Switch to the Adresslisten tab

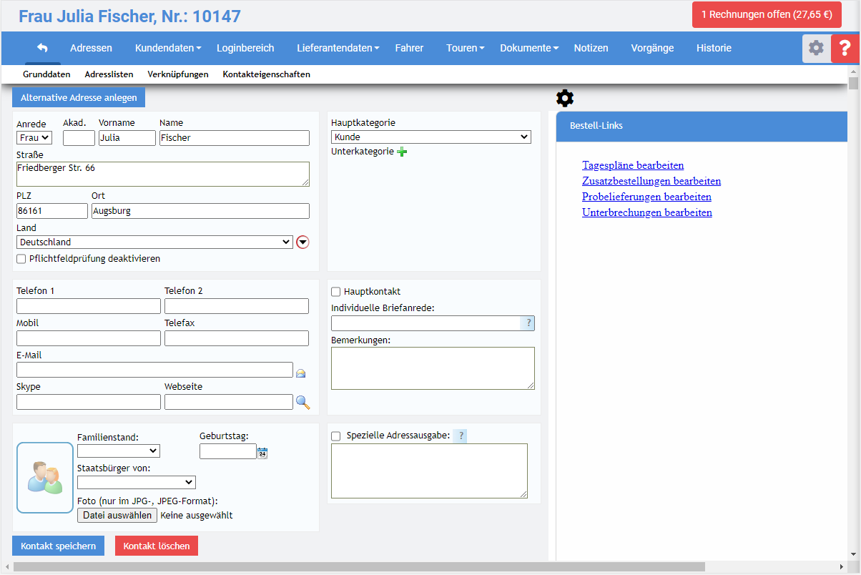tap(109, 74)
